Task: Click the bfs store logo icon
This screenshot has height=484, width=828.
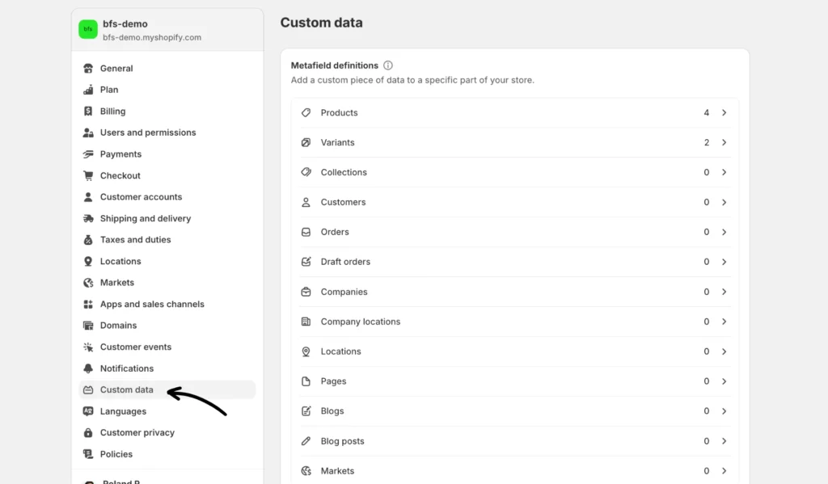Action: coord(88,30)
